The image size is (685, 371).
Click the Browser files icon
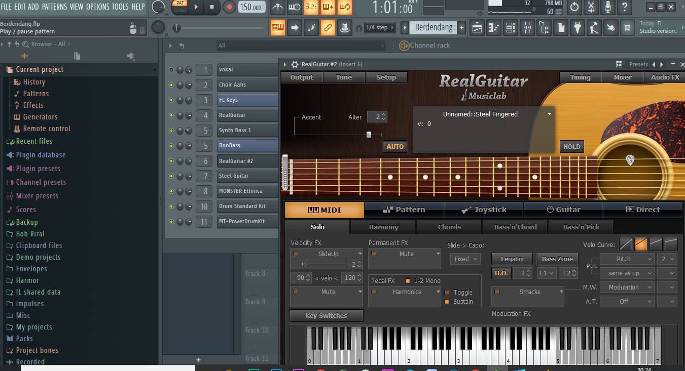[77, 56]
